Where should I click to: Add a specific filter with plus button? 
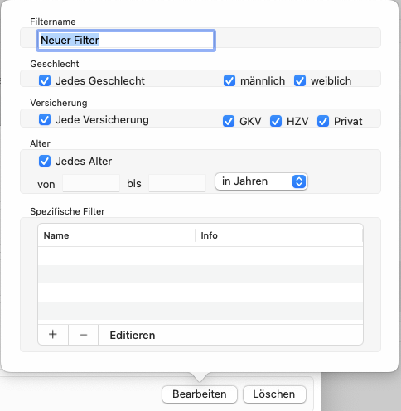click(53, 335)
